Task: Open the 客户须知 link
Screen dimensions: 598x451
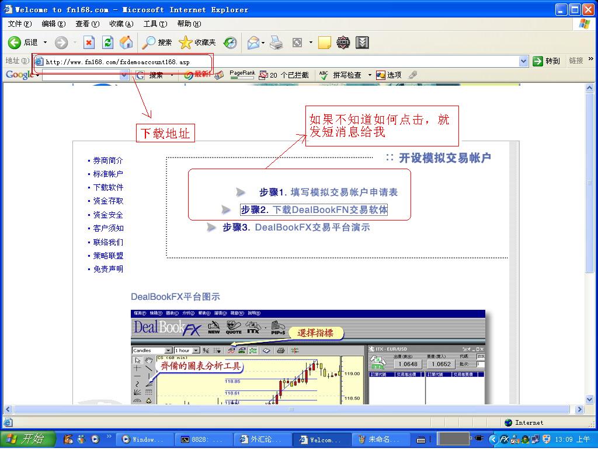Action: tap(108, 228)
